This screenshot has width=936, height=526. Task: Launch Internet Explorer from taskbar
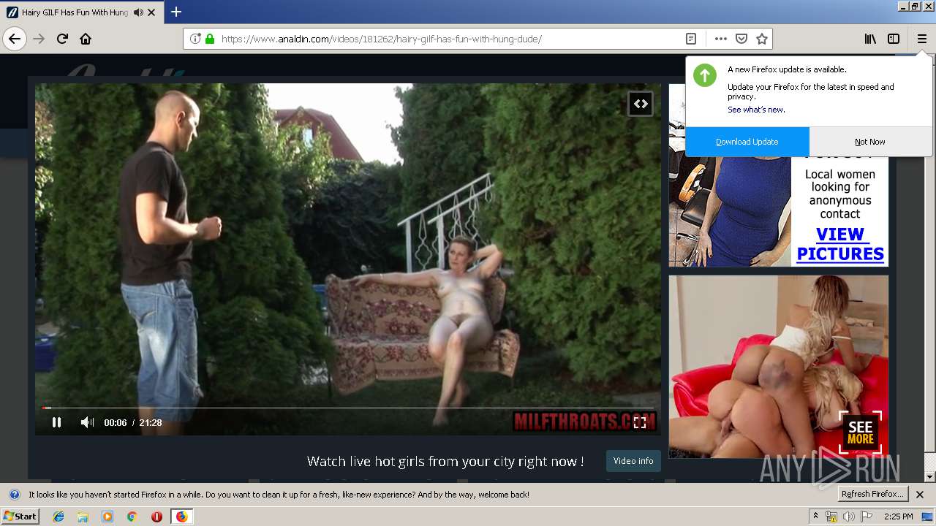(58, 517)
